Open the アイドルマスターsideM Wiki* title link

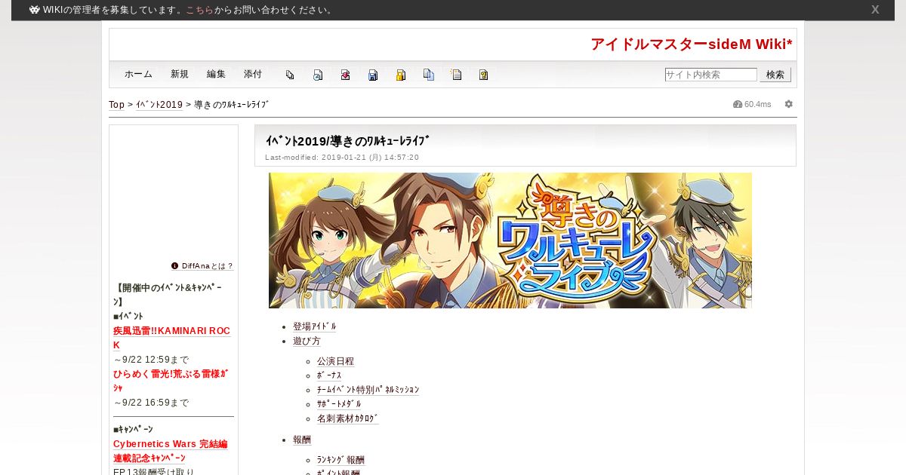click(x=692, y=44)
